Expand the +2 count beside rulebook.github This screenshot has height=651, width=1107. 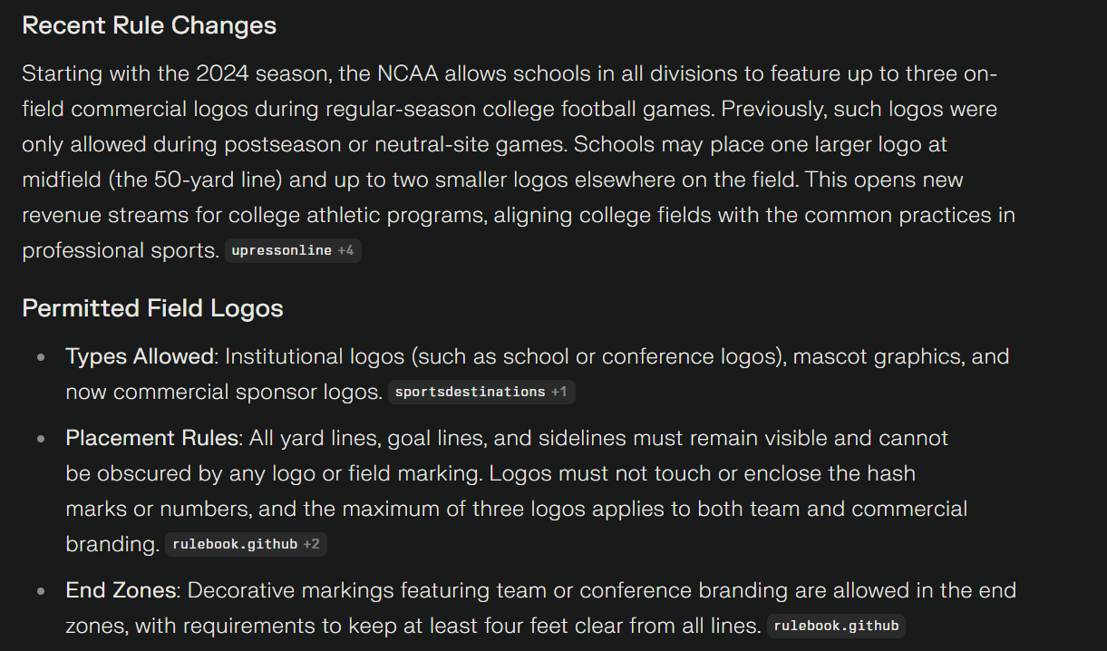coord(311,545)
